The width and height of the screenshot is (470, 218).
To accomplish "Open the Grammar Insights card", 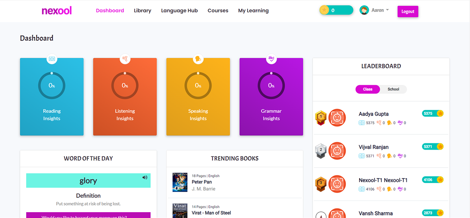I will coord(271,97).
